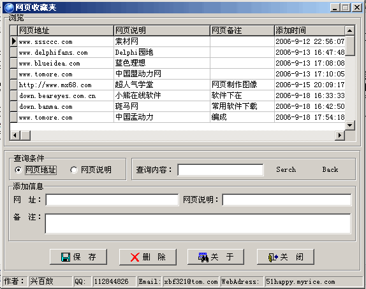Select the http://www.mx68.com cell

click(66, 85)
